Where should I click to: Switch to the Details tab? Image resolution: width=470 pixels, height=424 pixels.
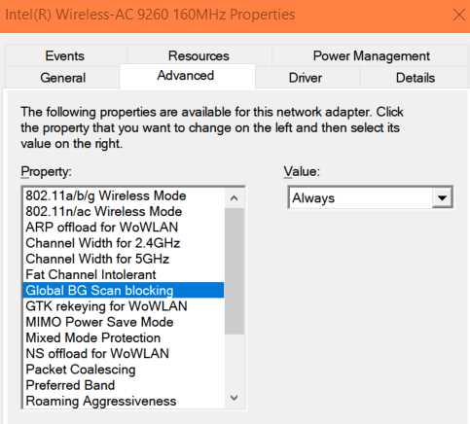point(416,78)
